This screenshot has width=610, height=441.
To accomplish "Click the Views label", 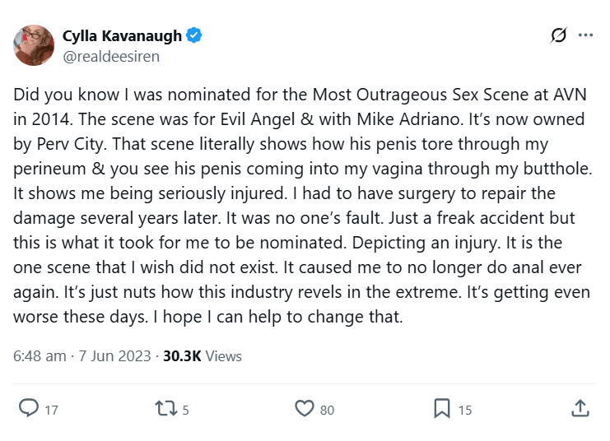I will [223, 356].
